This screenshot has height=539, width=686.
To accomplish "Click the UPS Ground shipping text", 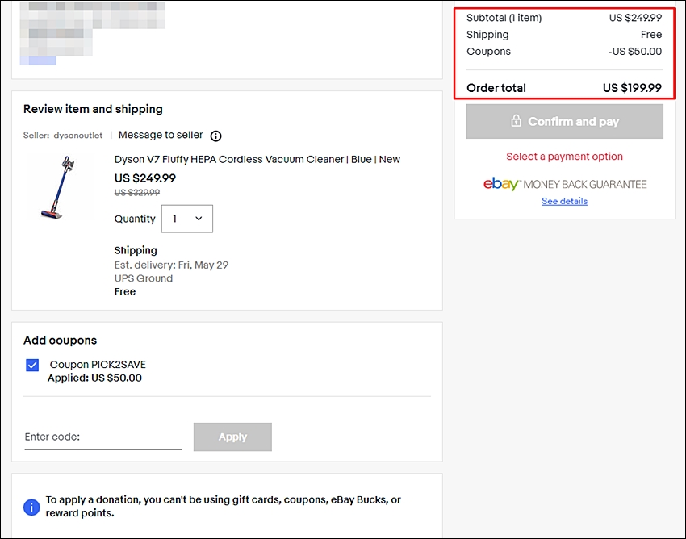I will (144, 278).
